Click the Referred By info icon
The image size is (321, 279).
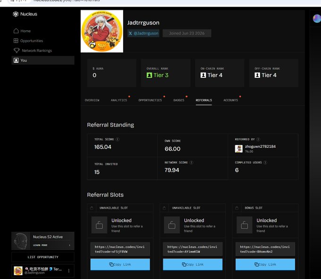coord(258,139)
